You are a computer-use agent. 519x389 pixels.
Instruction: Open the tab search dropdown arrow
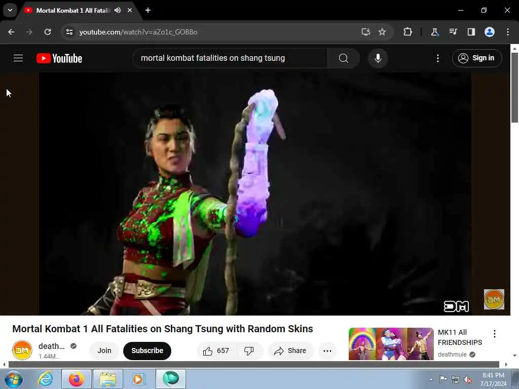[10, 10]
